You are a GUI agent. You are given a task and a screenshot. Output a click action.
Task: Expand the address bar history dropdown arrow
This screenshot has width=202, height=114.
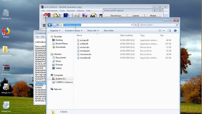point(132,25)
